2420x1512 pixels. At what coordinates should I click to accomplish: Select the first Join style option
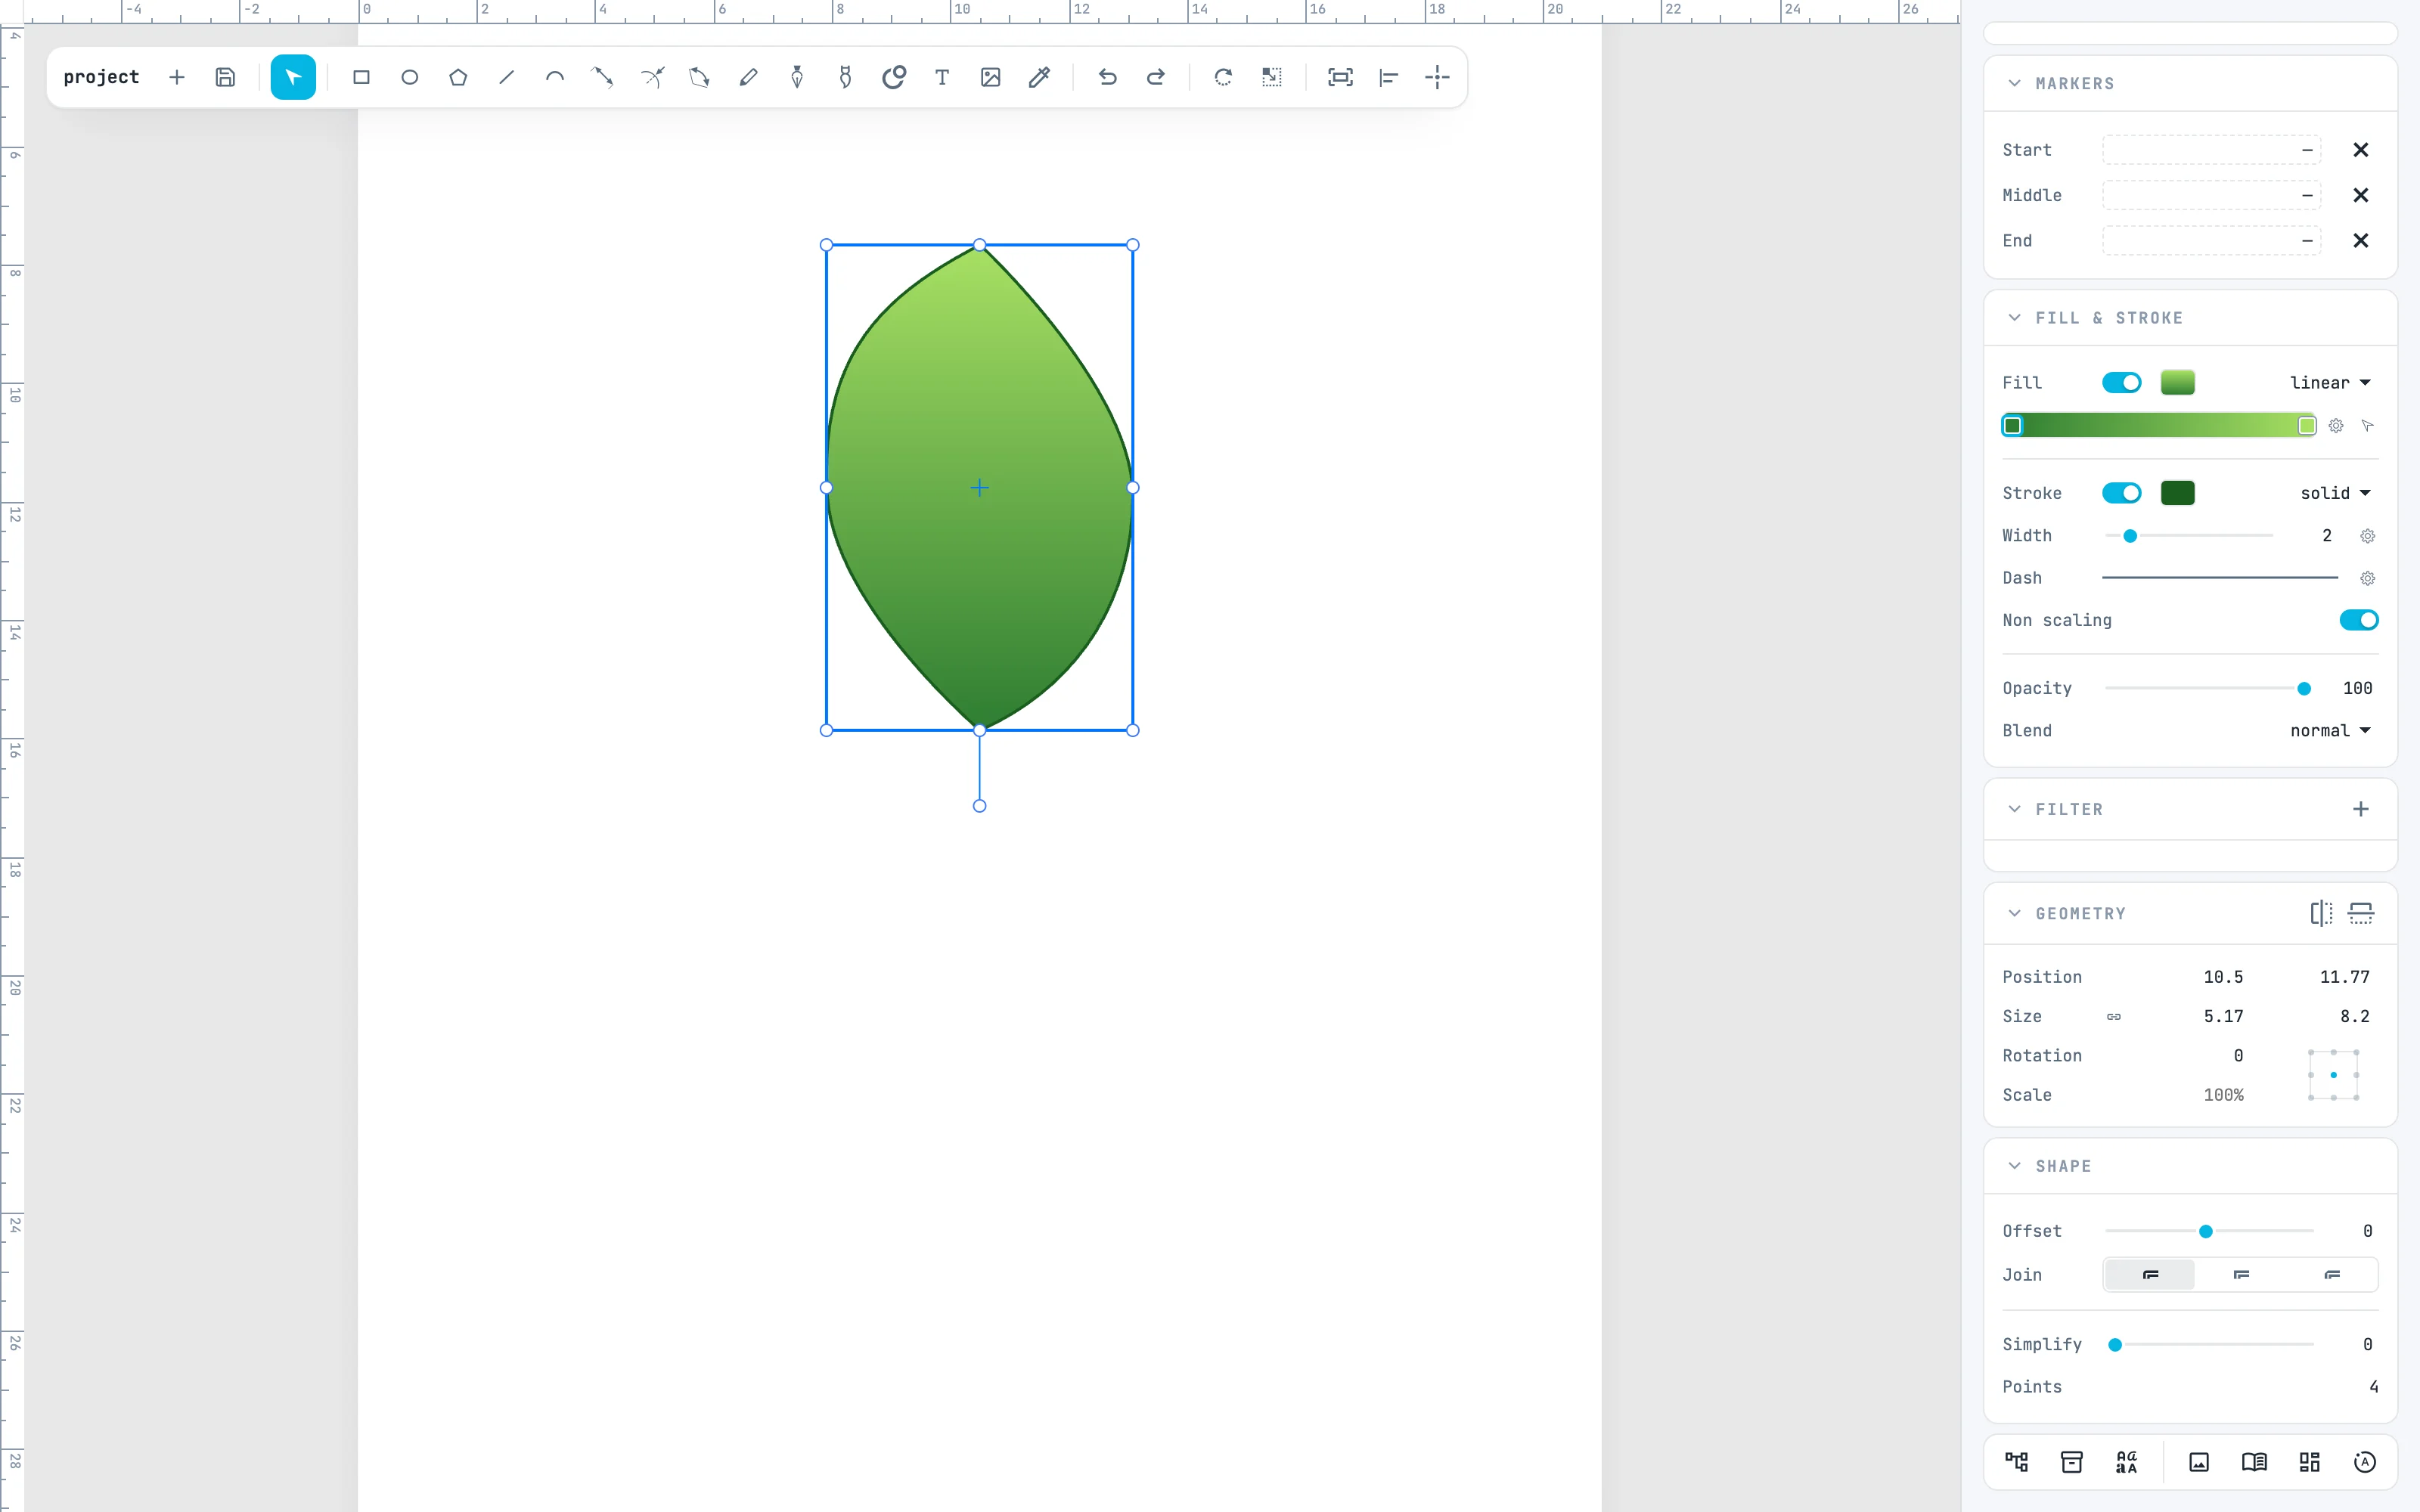point(2150,1275)
